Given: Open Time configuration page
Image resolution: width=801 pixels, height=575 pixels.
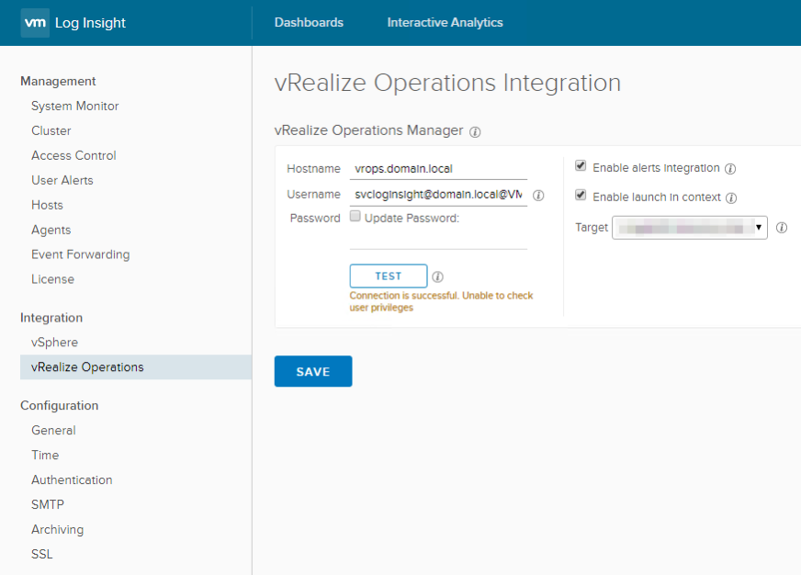Looking at the screenshot, I should (45, 455).
